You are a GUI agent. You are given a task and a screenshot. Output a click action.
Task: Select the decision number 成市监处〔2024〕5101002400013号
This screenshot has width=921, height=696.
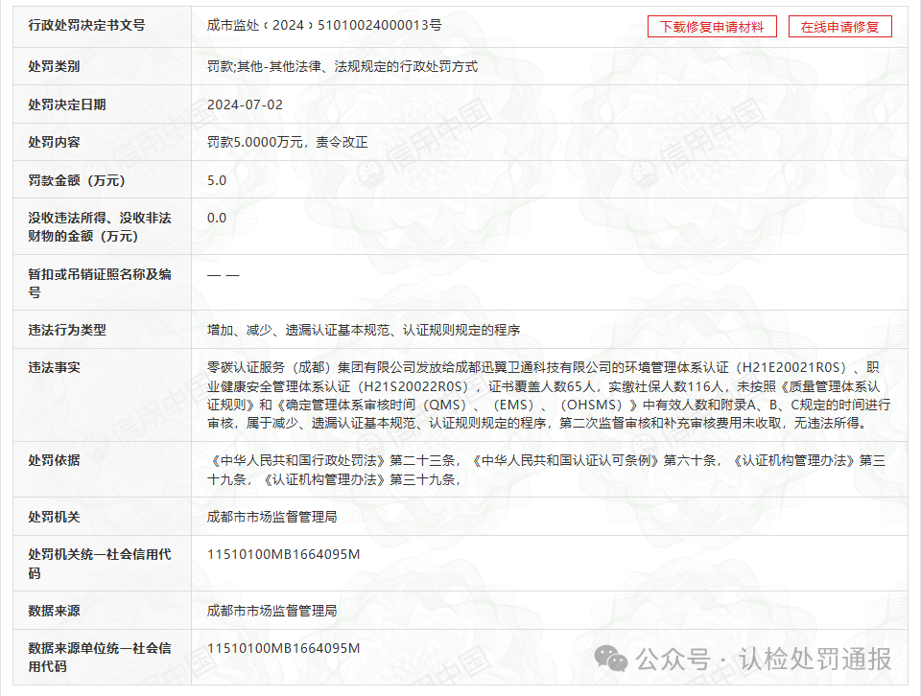click(324, 25)
